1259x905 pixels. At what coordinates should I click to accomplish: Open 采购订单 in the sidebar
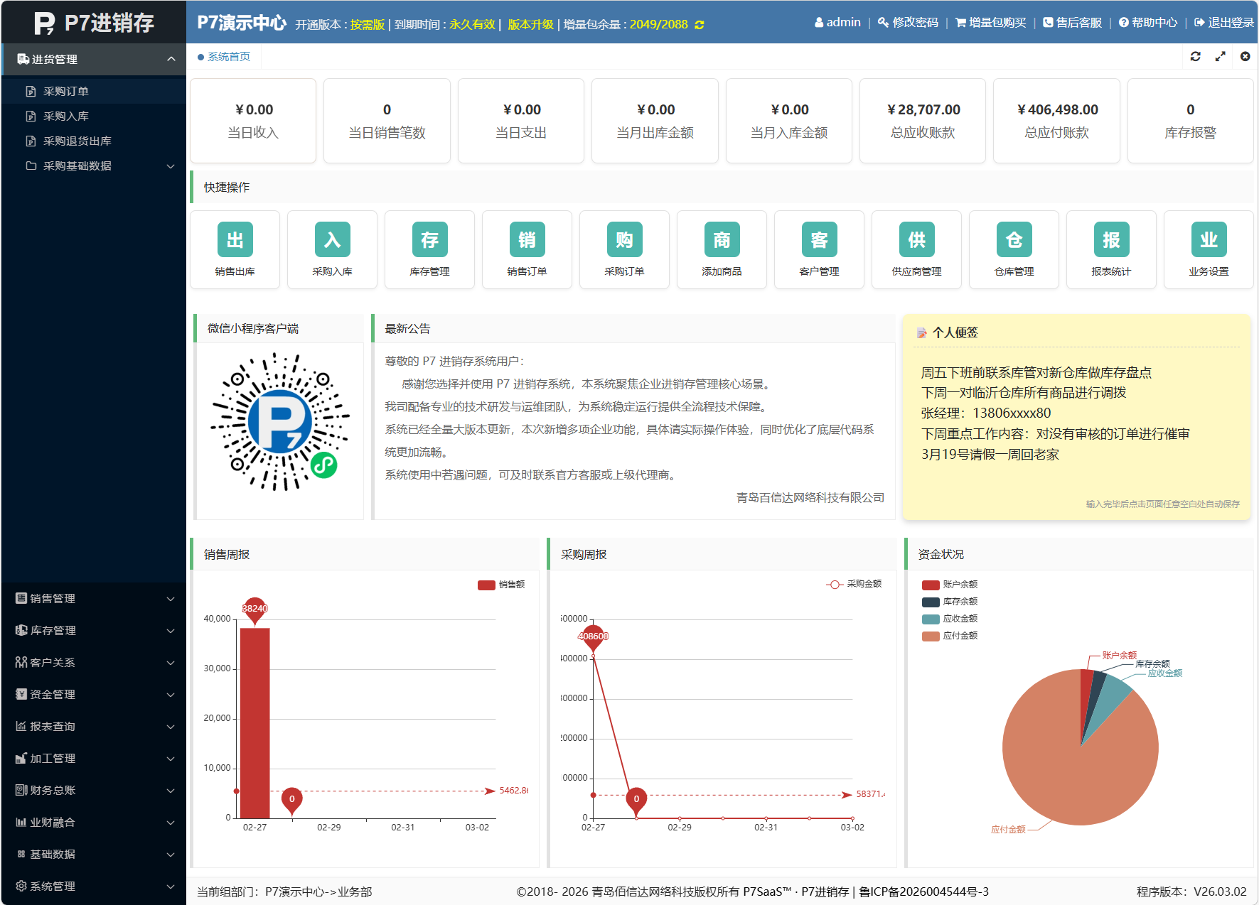click(x=66, y=92)
